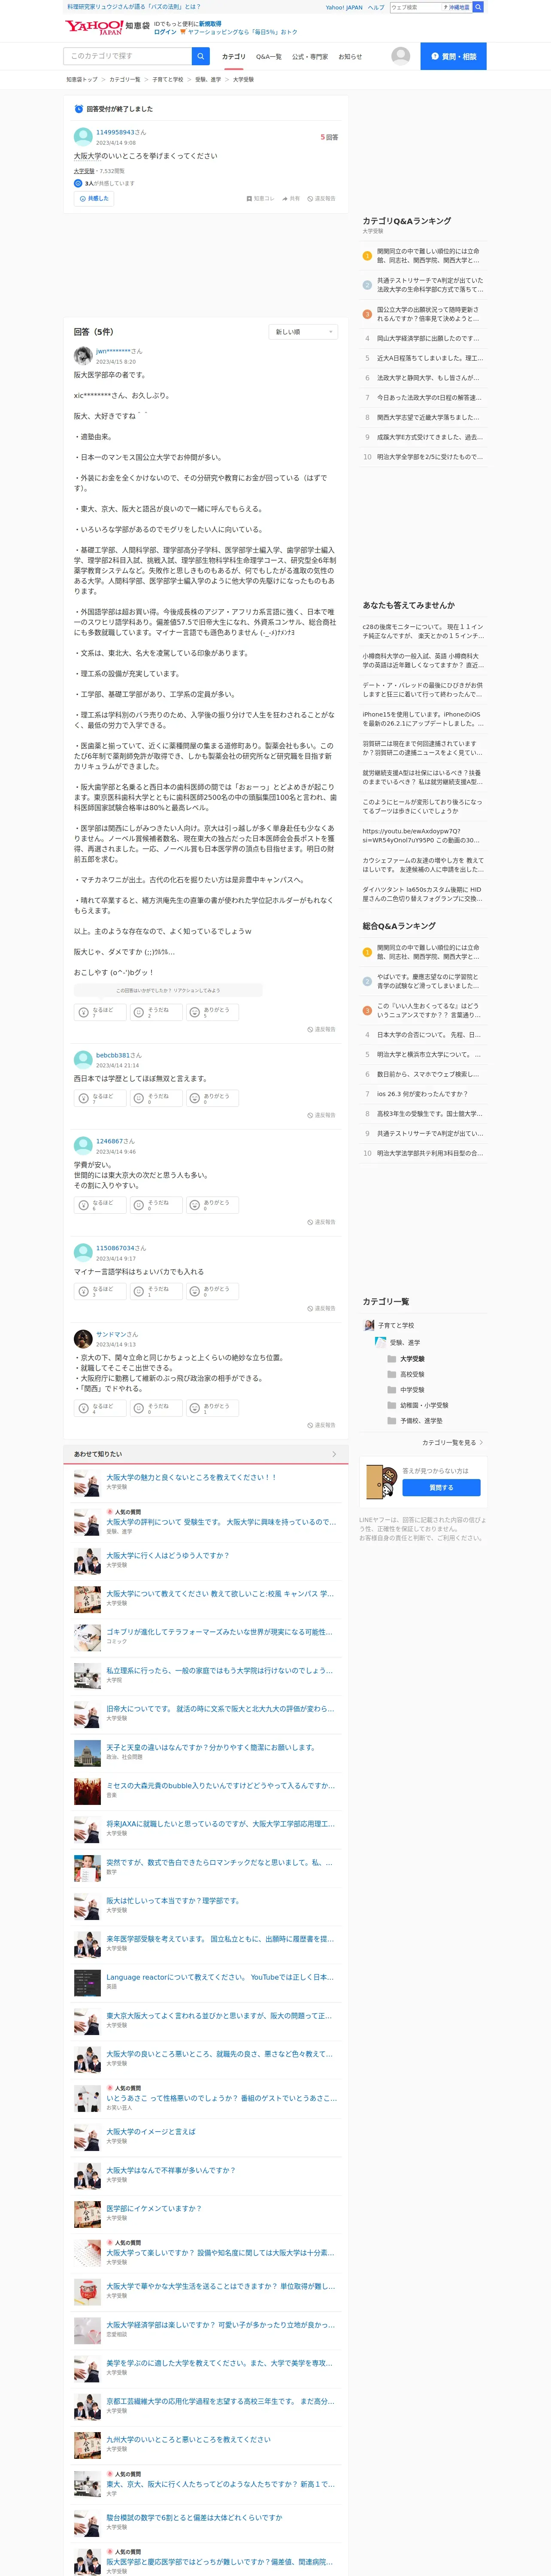551x2576 pixels.
Task: Open avatar of asker 1149958943
Action: point(83,136)
